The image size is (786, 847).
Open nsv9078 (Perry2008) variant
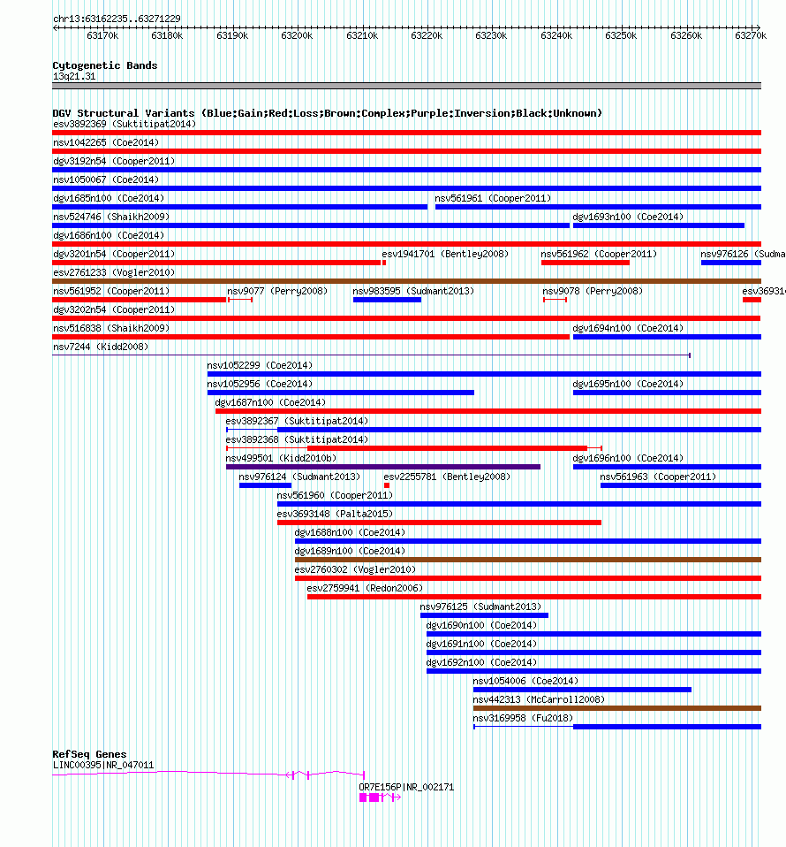coord(593,291)
